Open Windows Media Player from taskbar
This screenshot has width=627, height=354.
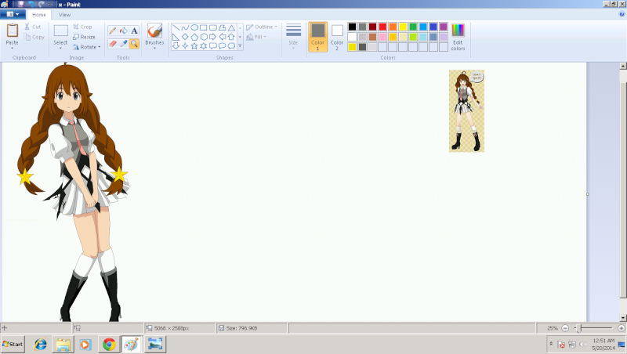point(85,344)
